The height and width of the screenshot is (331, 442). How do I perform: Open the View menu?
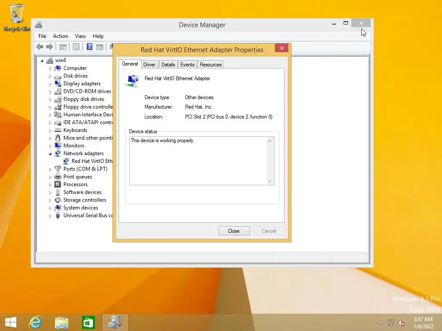[80, 36]
